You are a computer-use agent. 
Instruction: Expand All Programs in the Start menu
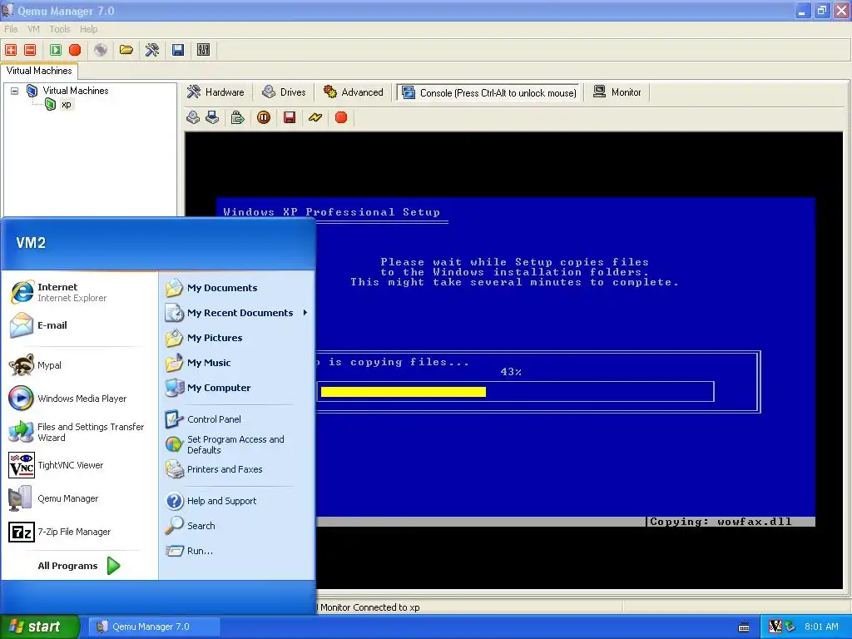[80, 566]
